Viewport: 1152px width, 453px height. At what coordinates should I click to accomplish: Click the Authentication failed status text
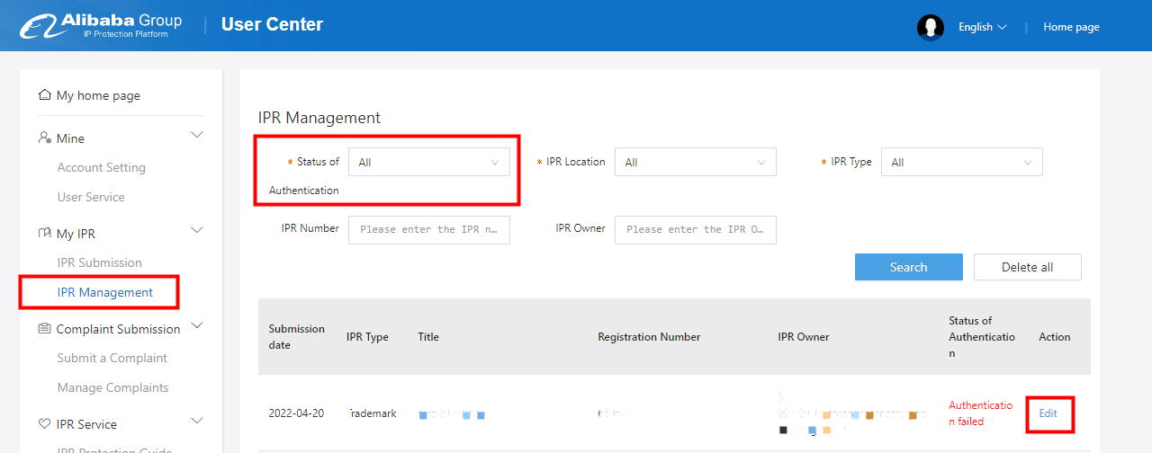pyautogui.click(x=980, y=413)
